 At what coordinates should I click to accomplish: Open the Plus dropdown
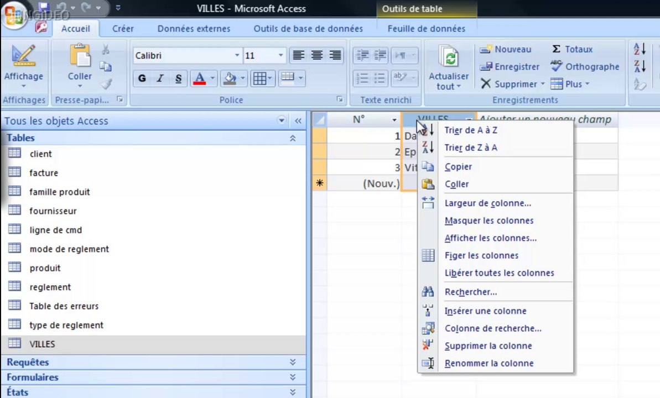[570, 83]
